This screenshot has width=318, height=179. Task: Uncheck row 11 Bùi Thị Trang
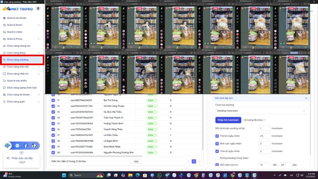coord(53,100)
